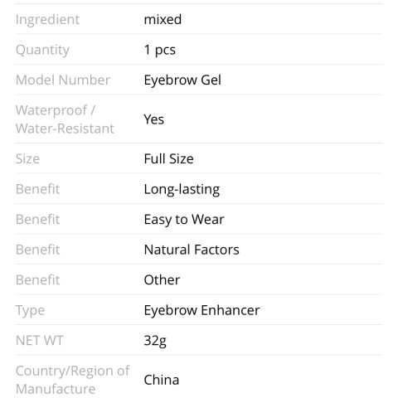Viewport: 398px width, 398px height.
Task: Click the 'Other' benefit value
Action: [x=162, y=280]
